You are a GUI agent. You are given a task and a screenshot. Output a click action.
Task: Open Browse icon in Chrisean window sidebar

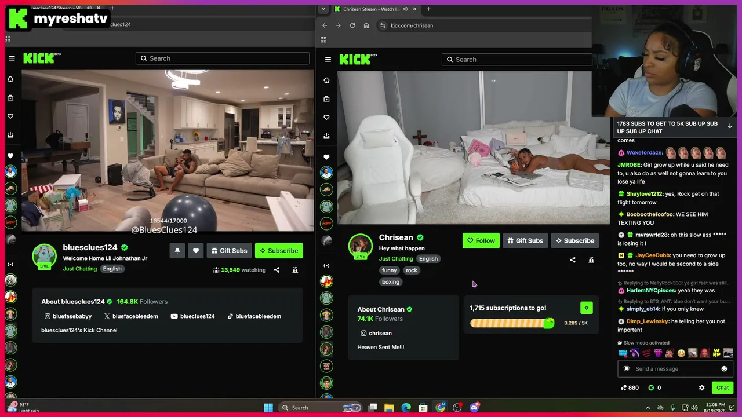(326, 99)
